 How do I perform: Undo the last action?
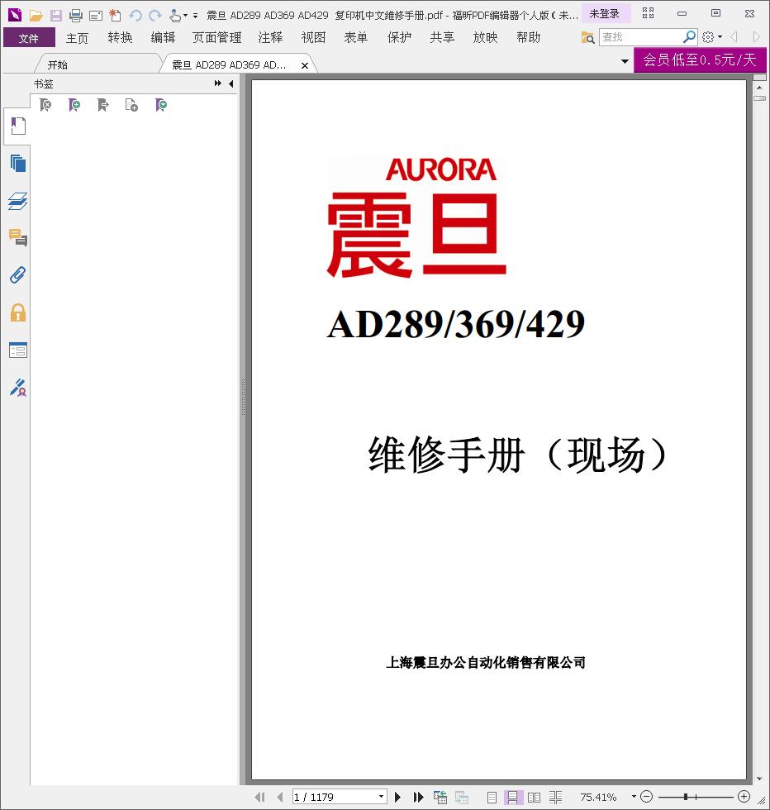click(x=135, y=16)
